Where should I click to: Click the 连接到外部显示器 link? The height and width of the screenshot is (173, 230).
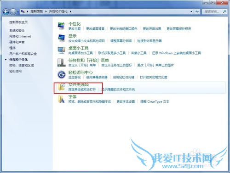149,41
